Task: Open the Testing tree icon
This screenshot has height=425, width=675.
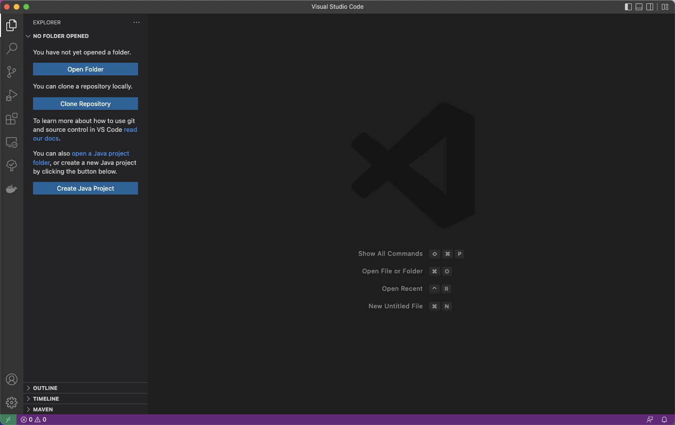Action: pos(12,165)
